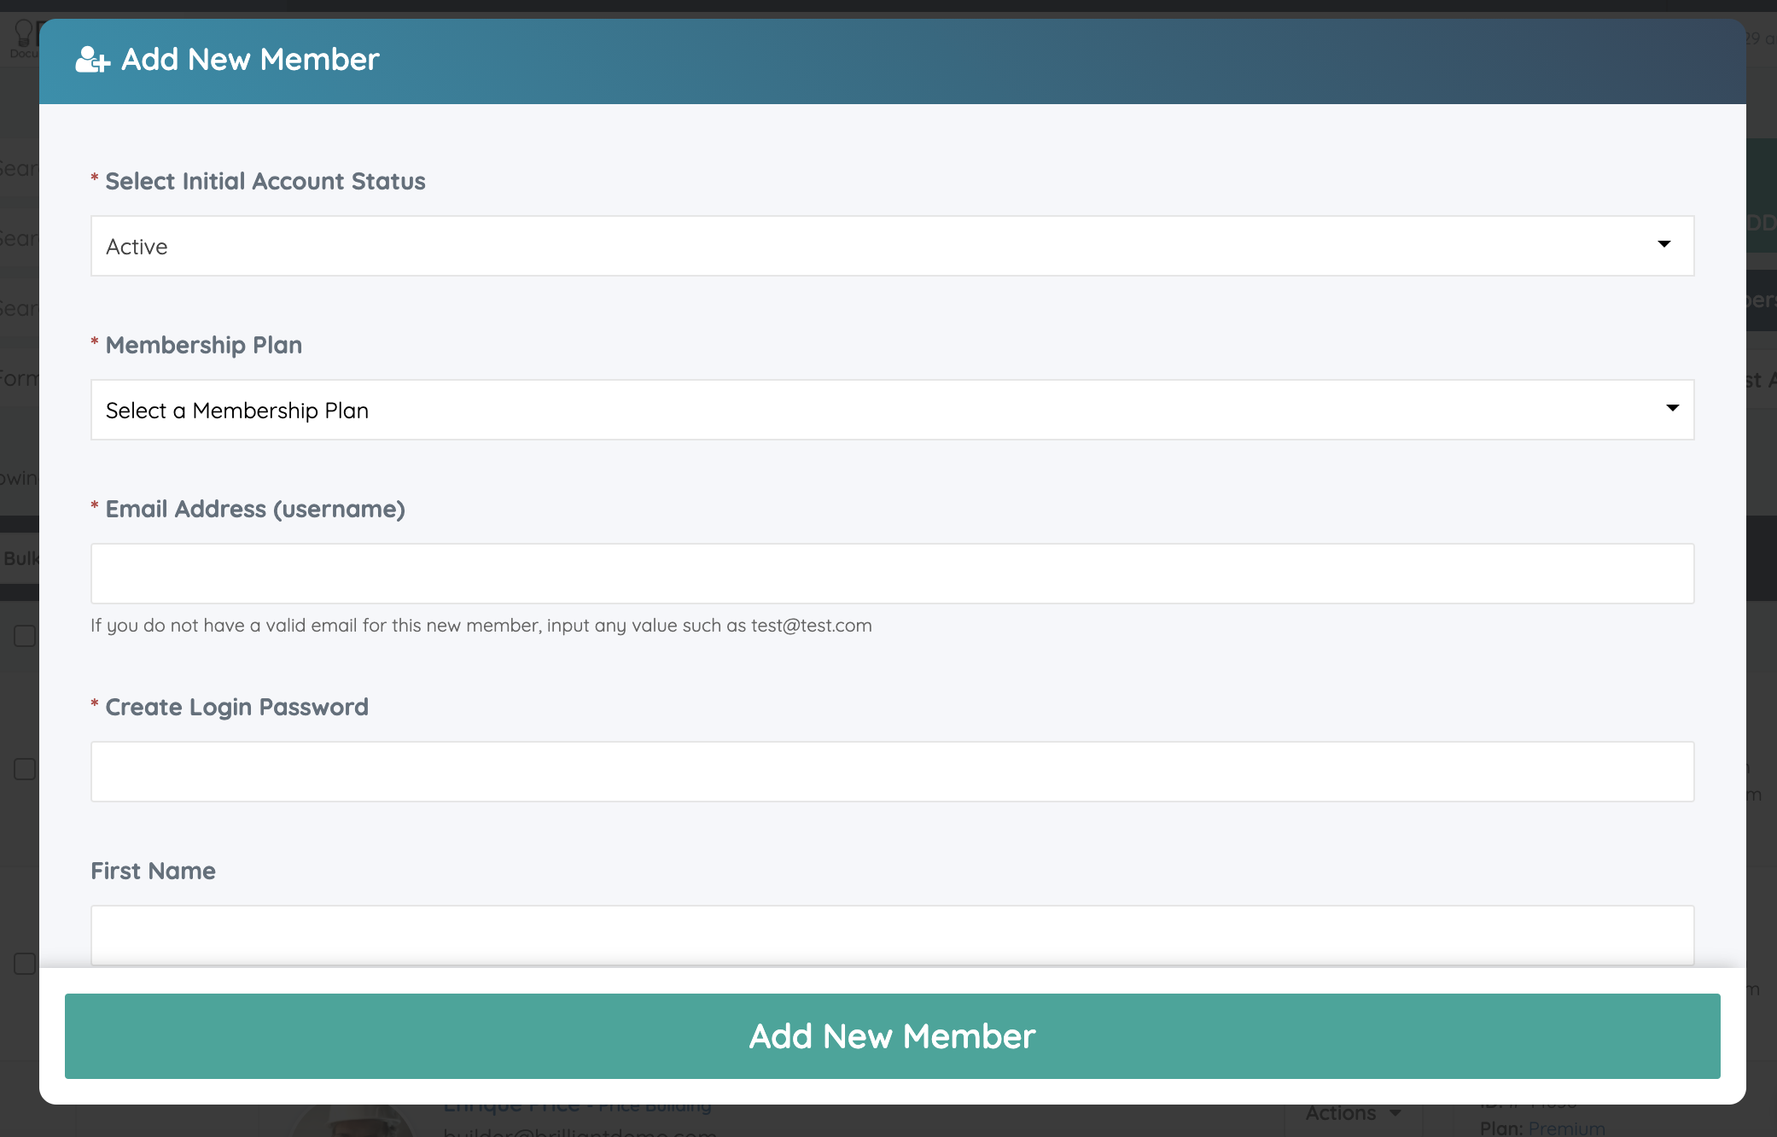Focus the Email Address (username) field

click(x=892, y=574)
